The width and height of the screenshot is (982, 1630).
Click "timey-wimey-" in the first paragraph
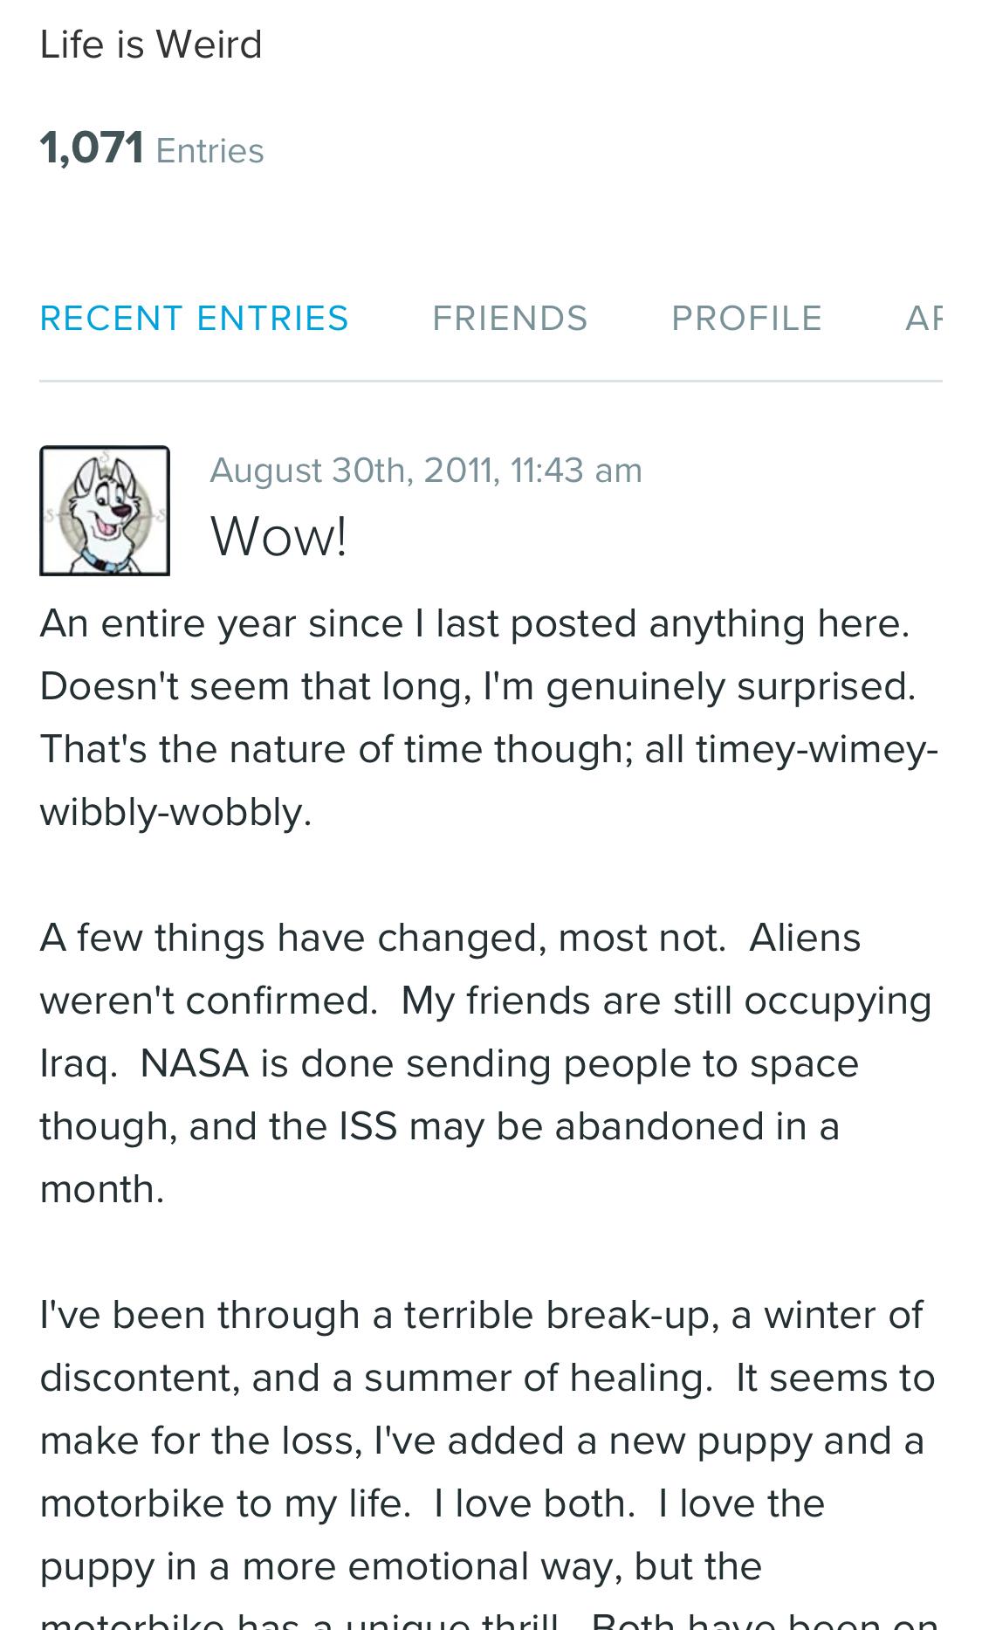coord(816,750)
